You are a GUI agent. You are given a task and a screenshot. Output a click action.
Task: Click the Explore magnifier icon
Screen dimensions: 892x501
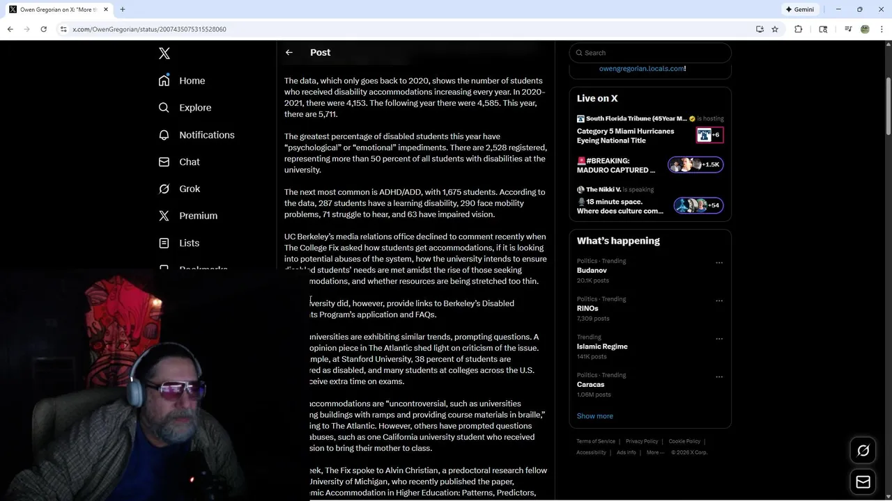click(x=164, y=107)
